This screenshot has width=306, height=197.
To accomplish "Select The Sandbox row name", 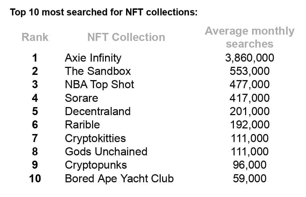I will [98, 71].
